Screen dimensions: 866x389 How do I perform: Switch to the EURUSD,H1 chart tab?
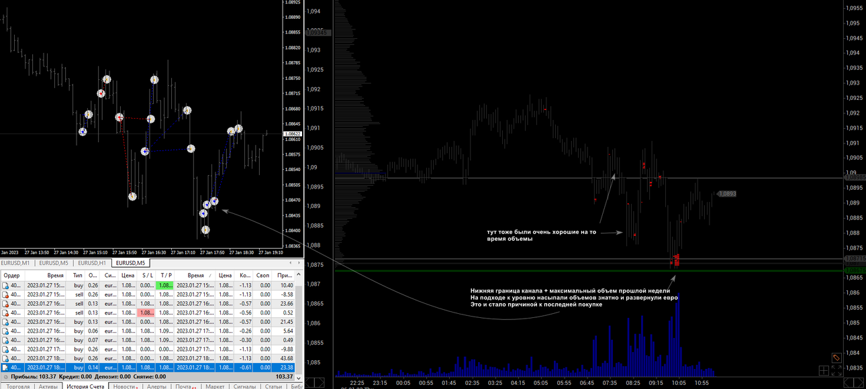92,263
